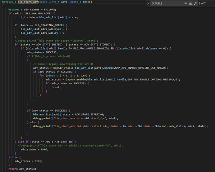This screenshot has height=172, width=215.
Task: Click the ble_start_adv function name
Action: 28,2
